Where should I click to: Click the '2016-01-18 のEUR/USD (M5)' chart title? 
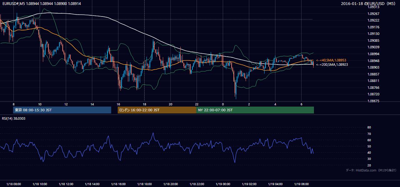tap(369, 3)
